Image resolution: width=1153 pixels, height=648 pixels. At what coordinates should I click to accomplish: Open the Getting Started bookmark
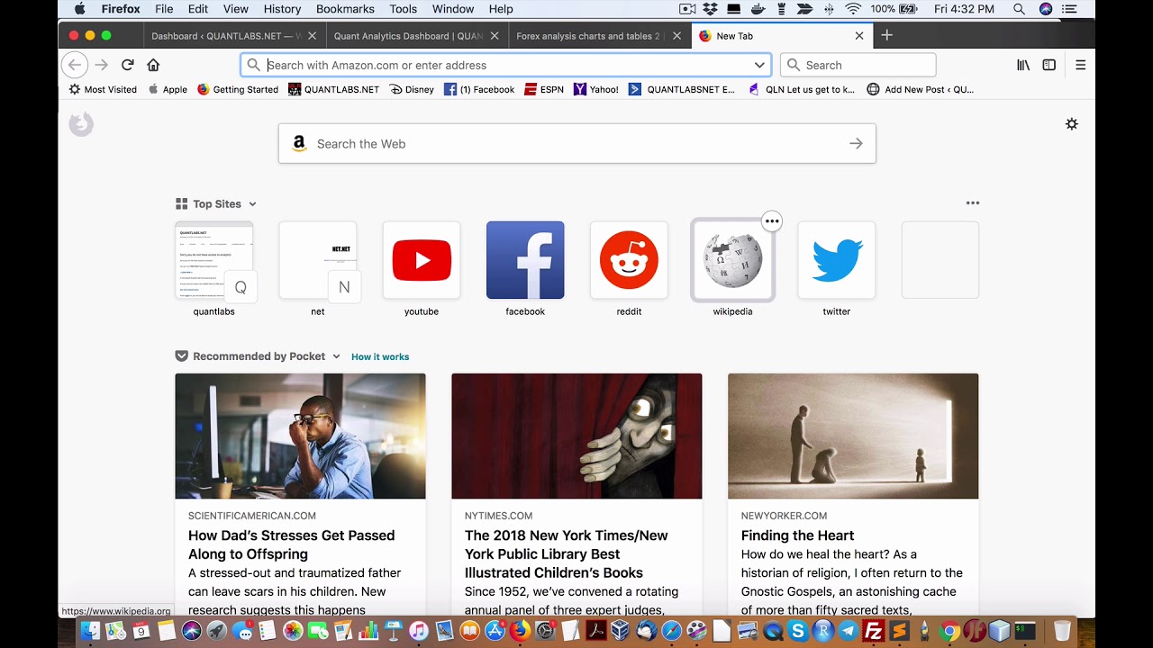238,89
